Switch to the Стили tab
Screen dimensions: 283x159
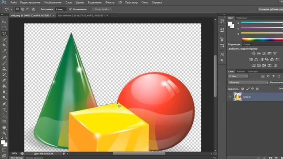coord(247,44)
